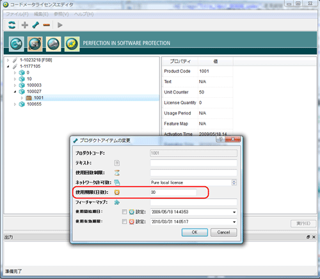The height and width of the screenshot is (279, 320).
Task: Click the cube icon for firm code 0
Action: 22,73
